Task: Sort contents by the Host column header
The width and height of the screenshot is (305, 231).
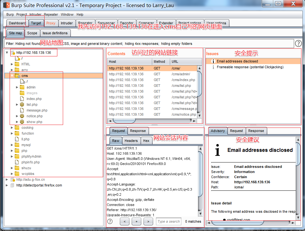Action: (129, 62)
